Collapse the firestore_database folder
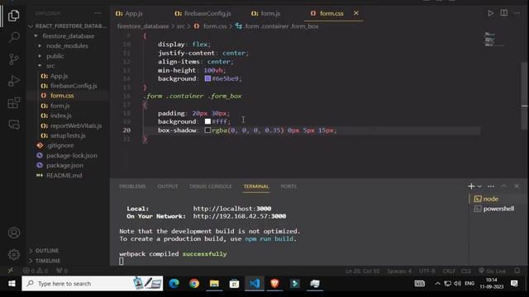 point(68,35)
